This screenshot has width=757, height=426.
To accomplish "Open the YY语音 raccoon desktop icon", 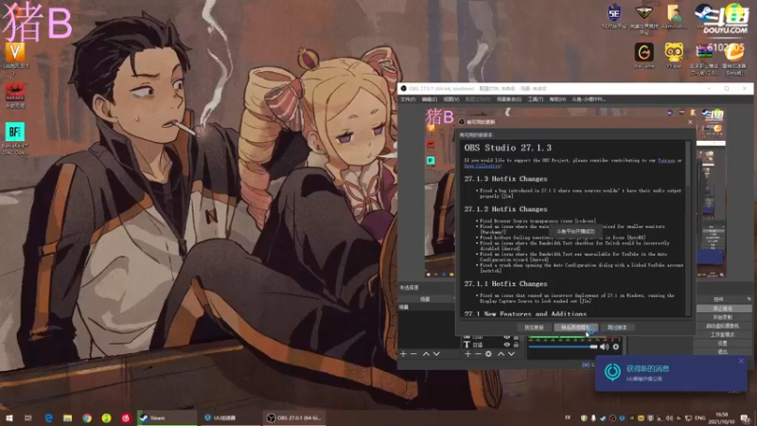I will click(x=674, y=56).
